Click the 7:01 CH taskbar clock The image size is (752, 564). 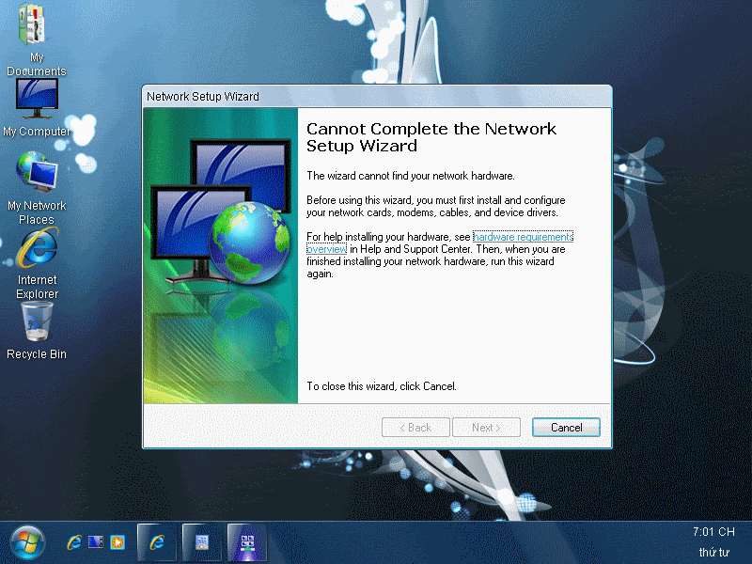(713, 531)
